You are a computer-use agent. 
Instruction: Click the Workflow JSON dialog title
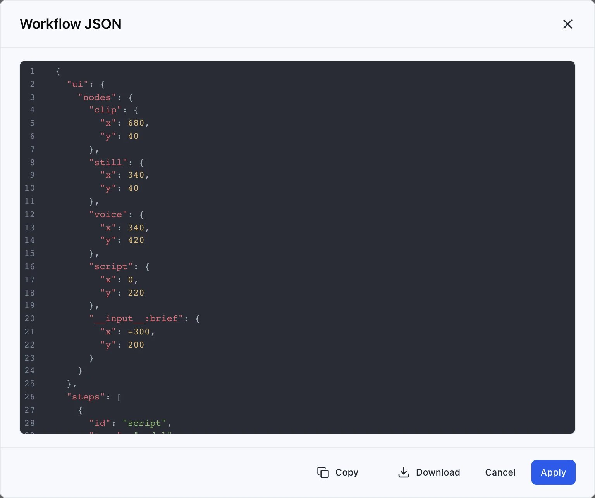click(x=71, y=24)
